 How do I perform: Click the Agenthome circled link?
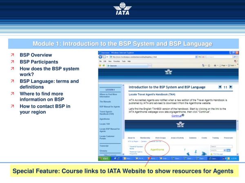157,149
